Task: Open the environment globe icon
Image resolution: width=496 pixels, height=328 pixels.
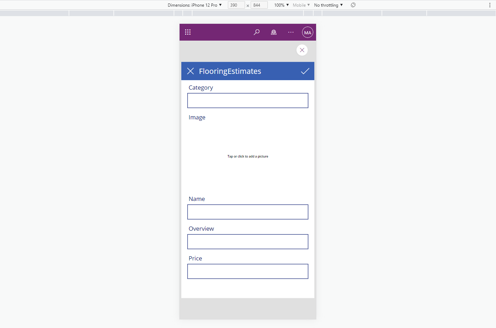Action: 274,32
